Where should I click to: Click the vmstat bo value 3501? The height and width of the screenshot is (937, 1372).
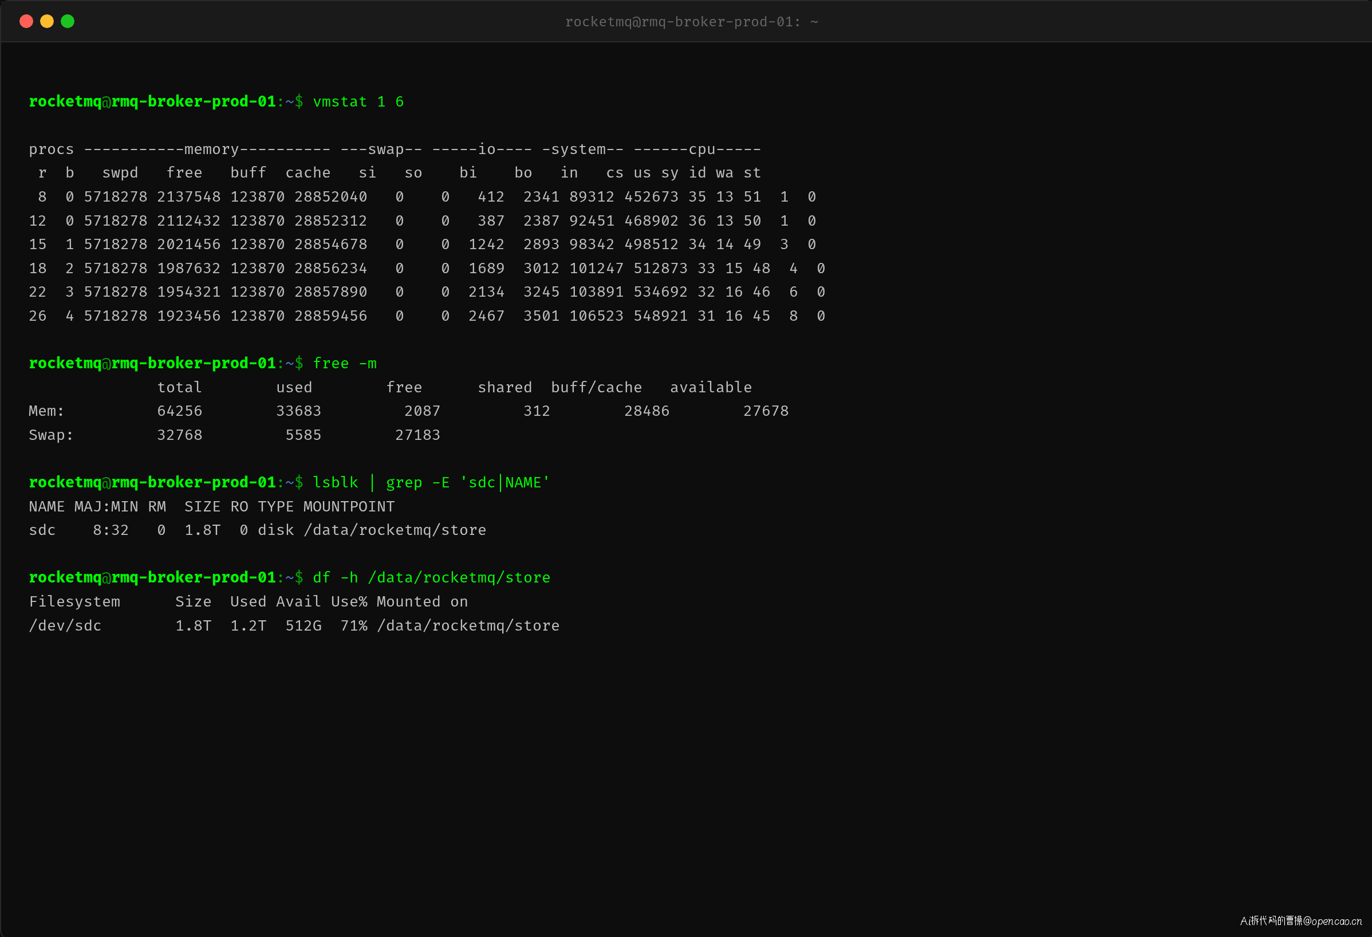(x=541, y=316)
